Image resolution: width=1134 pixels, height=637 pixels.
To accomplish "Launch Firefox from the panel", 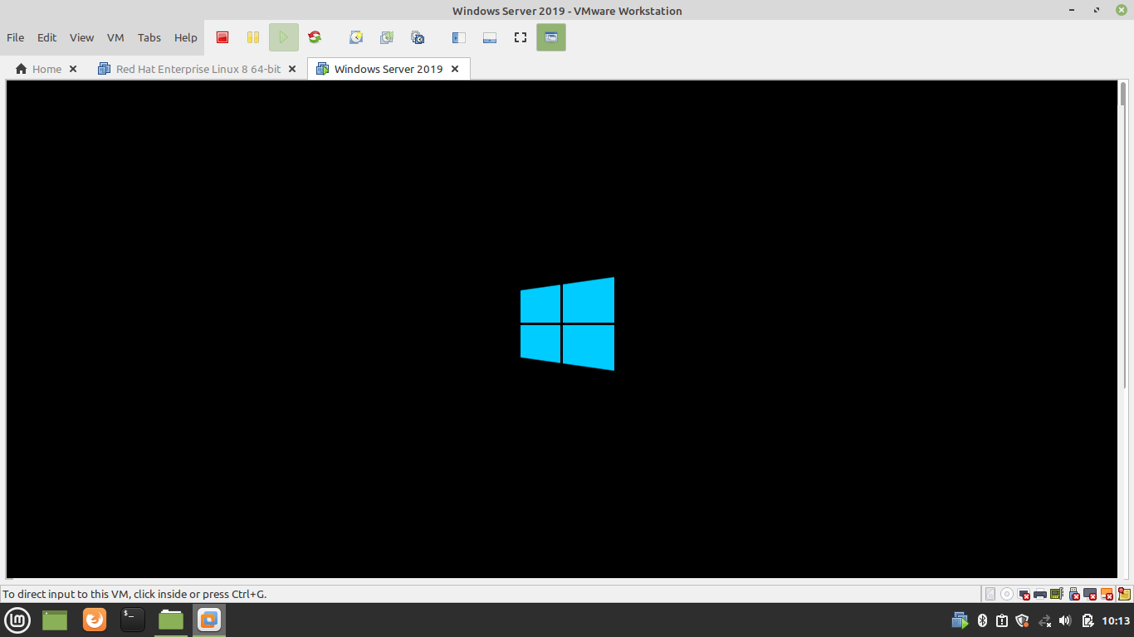I will 95,620.
